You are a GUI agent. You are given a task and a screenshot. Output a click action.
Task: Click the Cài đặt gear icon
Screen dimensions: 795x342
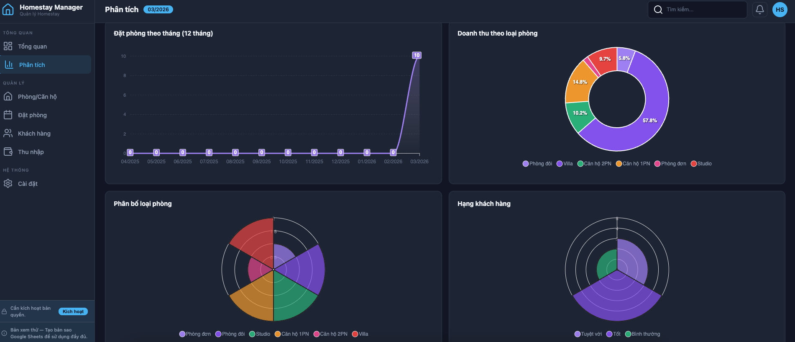pos(8,183)
